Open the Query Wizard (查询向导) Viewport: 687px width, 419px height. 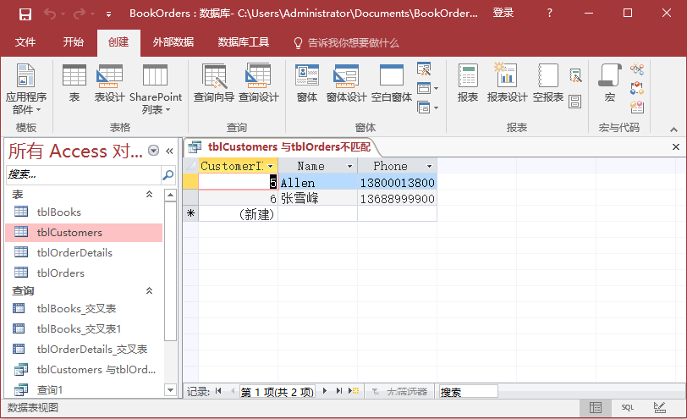[x=214, y=85]
